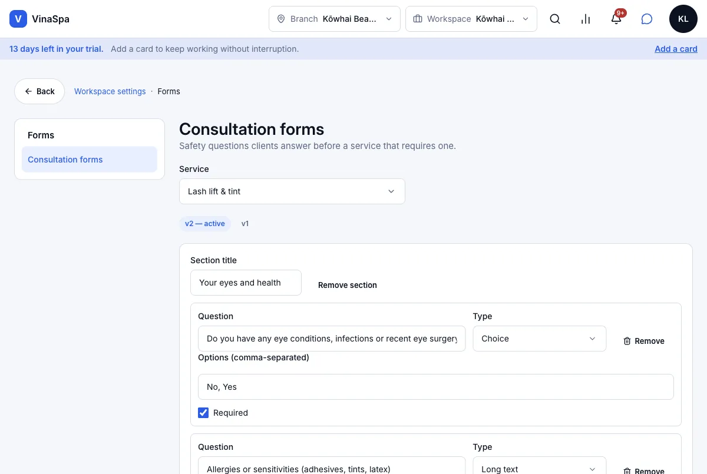Click the Forms heading in sidebar
This screenshot has width=707, height=474.
pos(41,135)
